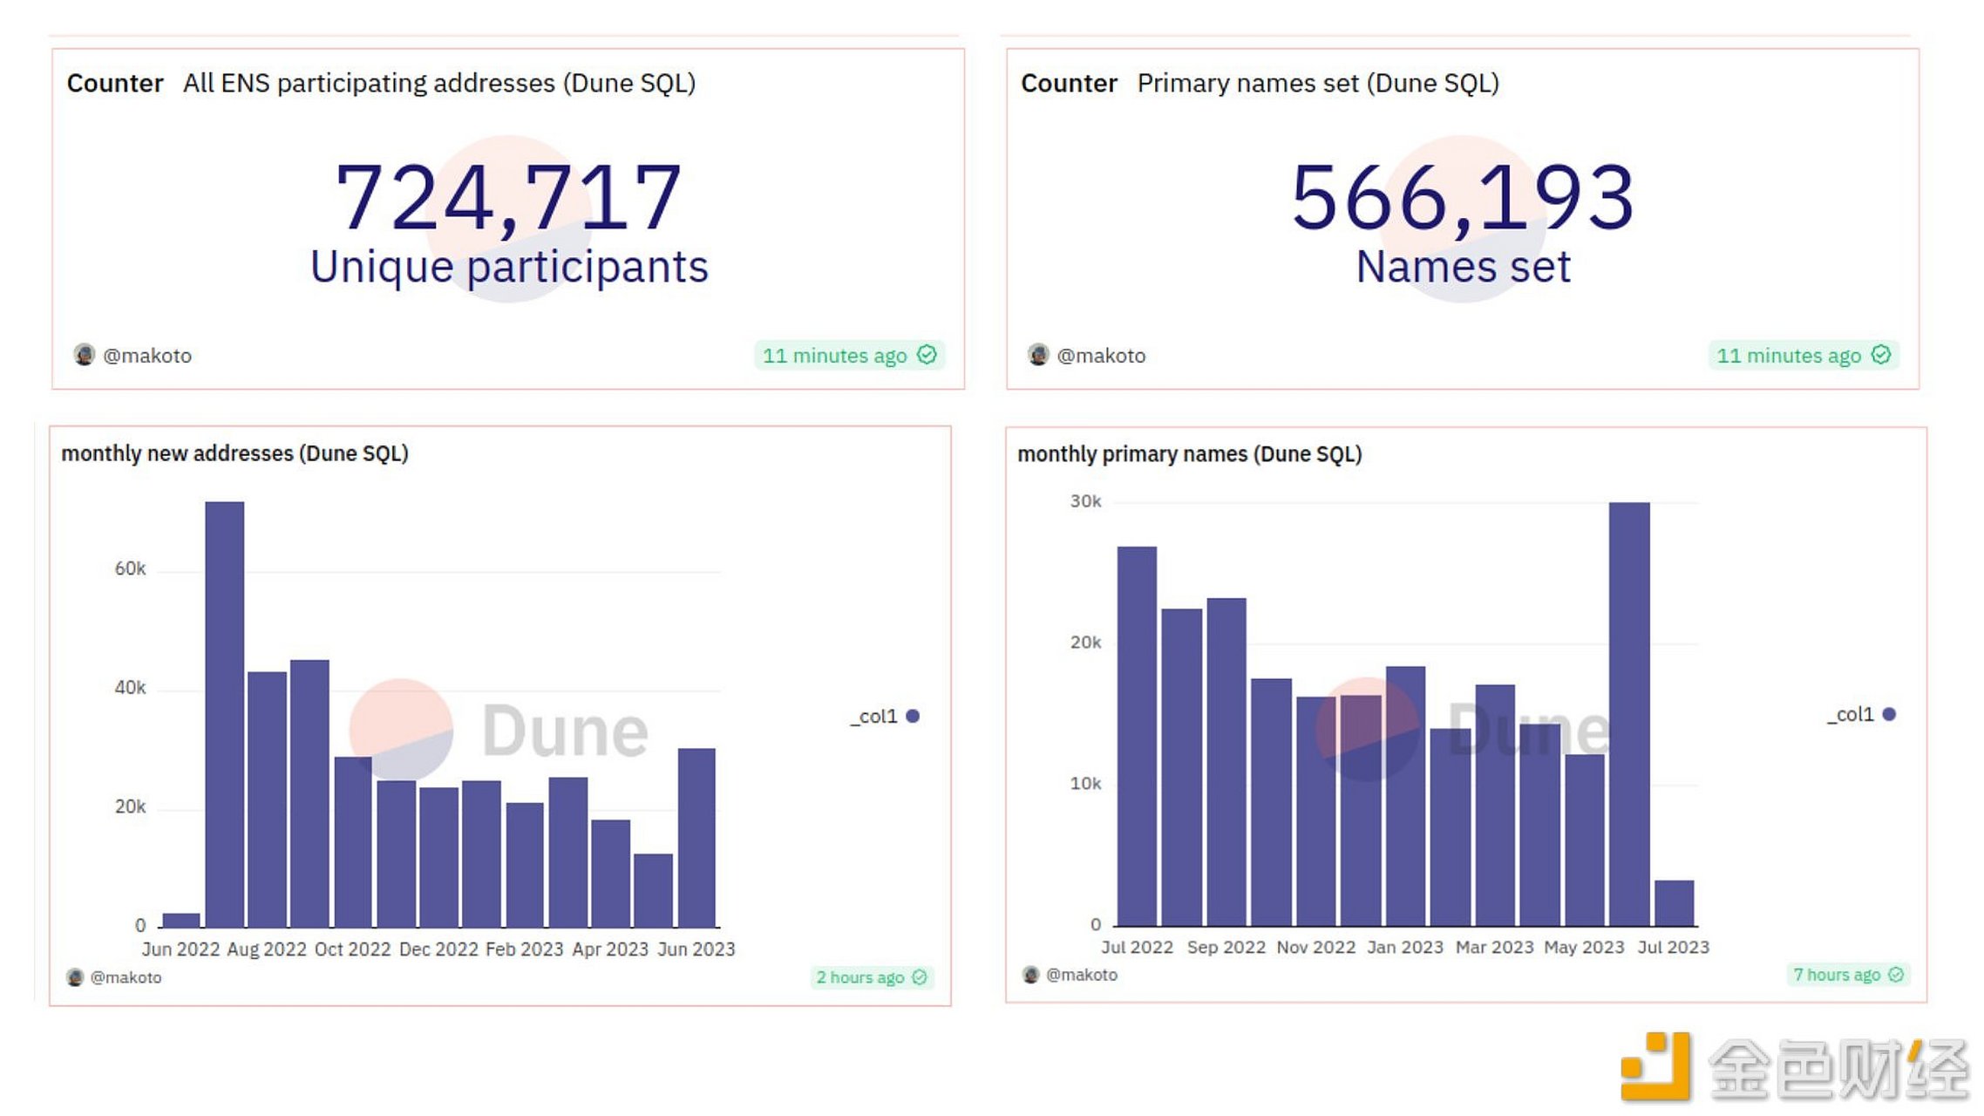This screenshot has height=1116, width=1984.
Task: Click Feb 2023 axis label
Action: tap(525, 949)
